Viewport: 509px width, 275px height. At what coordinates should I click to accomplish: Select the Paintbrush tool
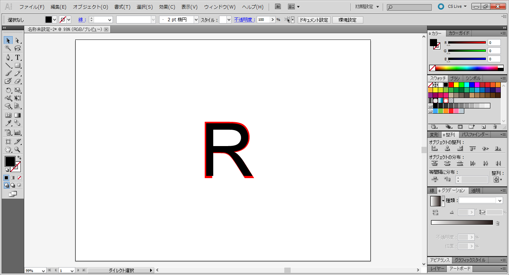(x=8, y=73)
